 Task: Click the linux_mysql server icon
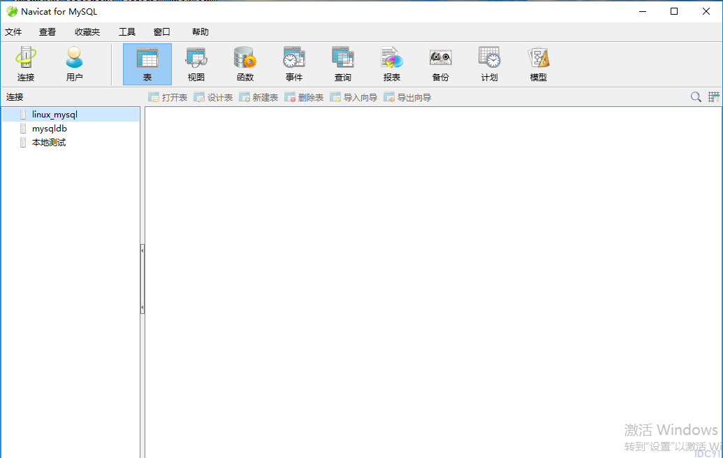(x=23, y=115)
